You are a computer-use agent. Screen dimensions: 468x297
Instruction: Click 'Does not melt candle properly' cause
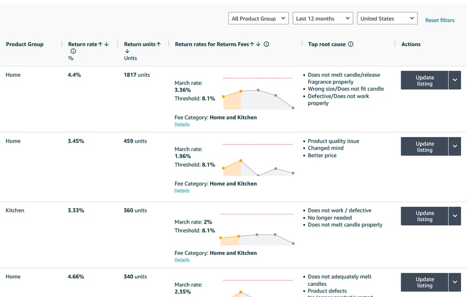(345, 225)
